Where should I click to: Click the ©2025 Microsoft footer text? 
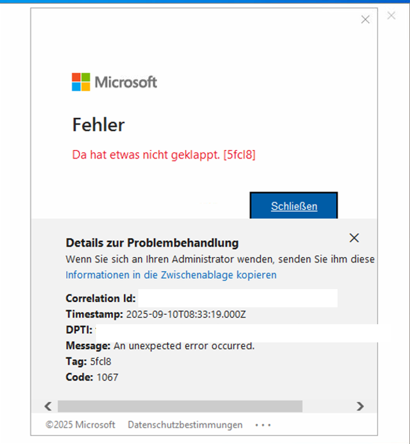[80, 425]
